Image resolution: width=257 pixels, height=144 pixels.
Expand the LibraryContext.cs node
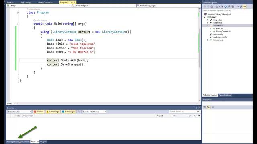tap(210, 31)
